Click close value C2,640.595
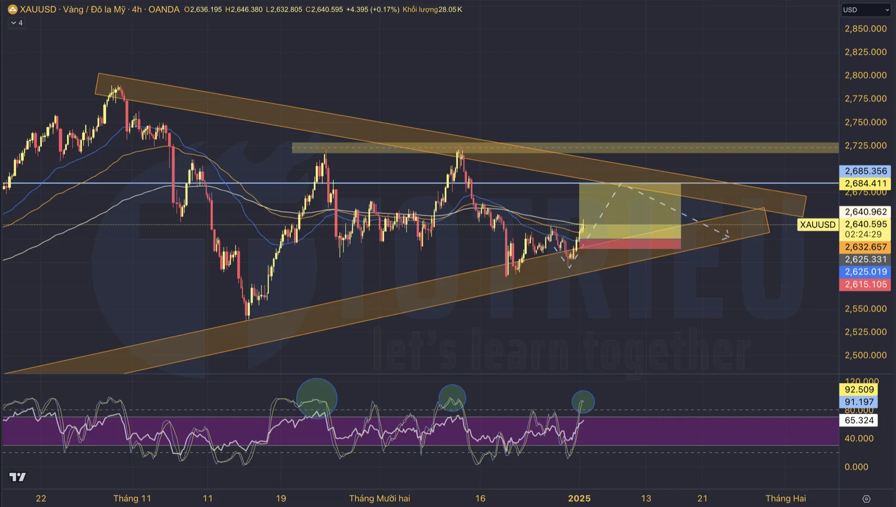The width and height of the screenshot is (896, 507). 324,9
